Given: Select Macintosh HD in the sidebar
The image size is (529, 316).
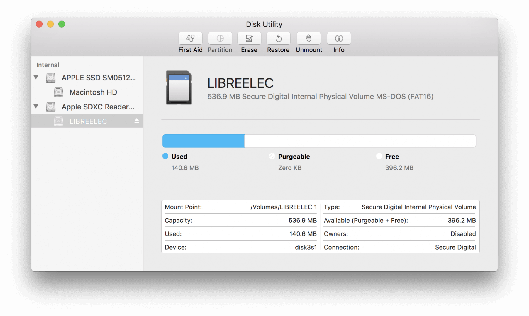Looking at the screenshot, I should pyautogui.click(x=93, y=92).
